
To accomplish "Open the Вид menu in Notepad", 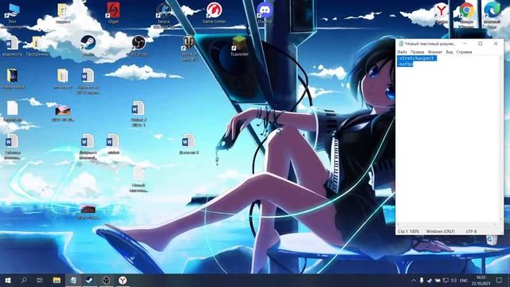I will [x=449, y=52].
